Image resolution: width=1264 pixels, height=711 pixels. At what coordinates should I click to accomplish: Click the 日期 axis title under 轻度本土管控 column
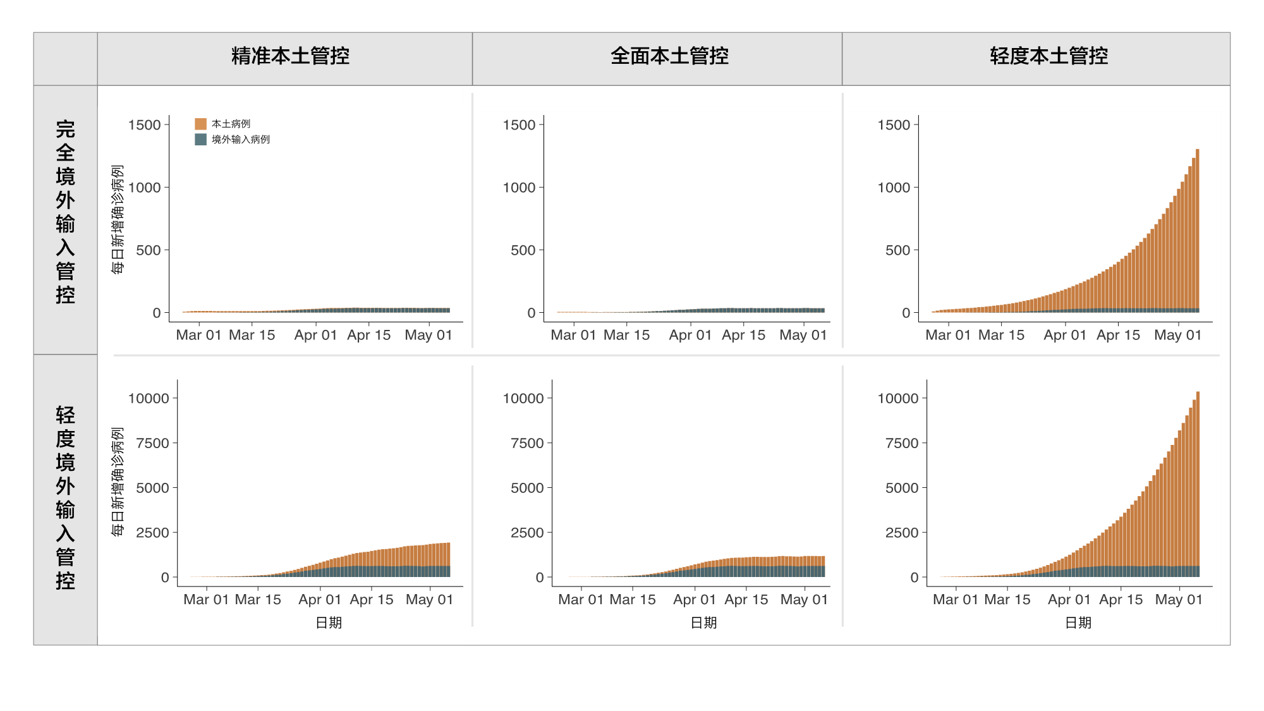point(1078,623)
